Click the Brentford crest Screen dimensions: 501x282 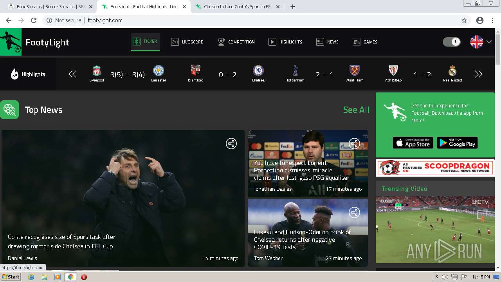tap(195, 70)
